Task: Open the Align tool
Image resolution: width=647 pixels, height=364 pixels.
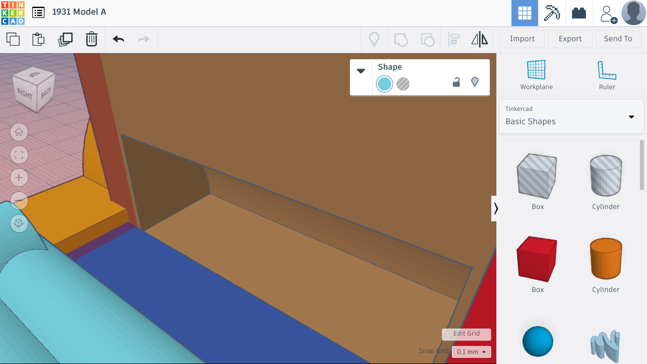Action: coord(454,39)
